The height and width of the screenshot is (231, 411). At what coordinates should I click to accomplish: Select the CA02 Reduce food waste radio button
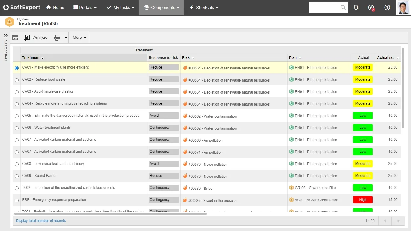[17, 80]
